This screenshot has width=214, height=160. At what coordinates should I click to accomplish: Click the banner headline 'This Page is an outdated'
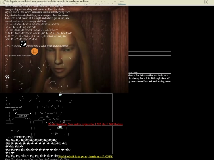tap(46, 2)
